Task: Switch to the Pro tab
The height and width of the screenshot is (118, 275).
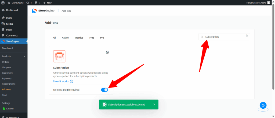Action: 102,37
